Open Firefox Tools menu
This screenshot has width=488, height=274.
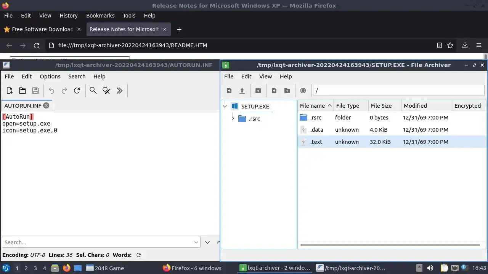point(129,16)
